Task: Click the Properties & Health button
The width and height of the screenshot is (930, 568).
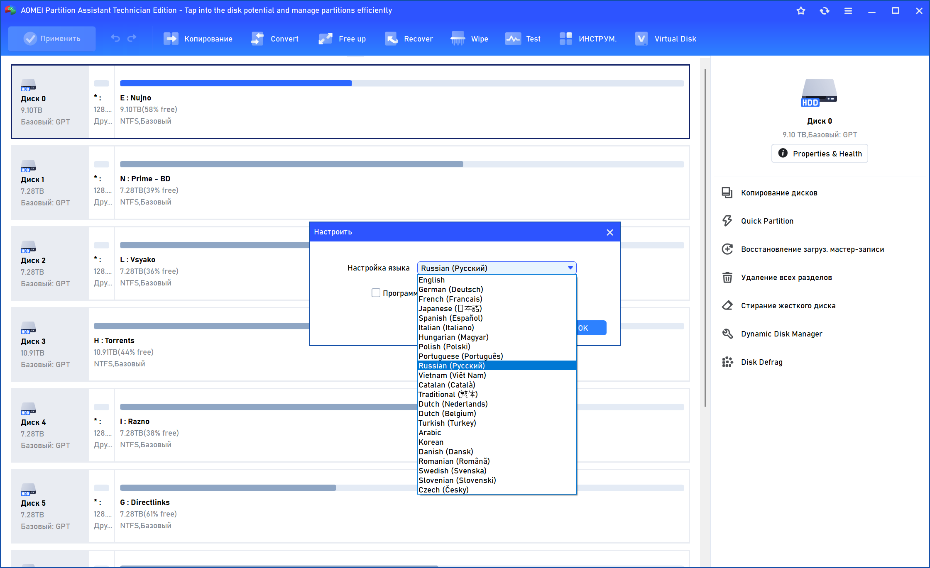Action: (820, 154)
